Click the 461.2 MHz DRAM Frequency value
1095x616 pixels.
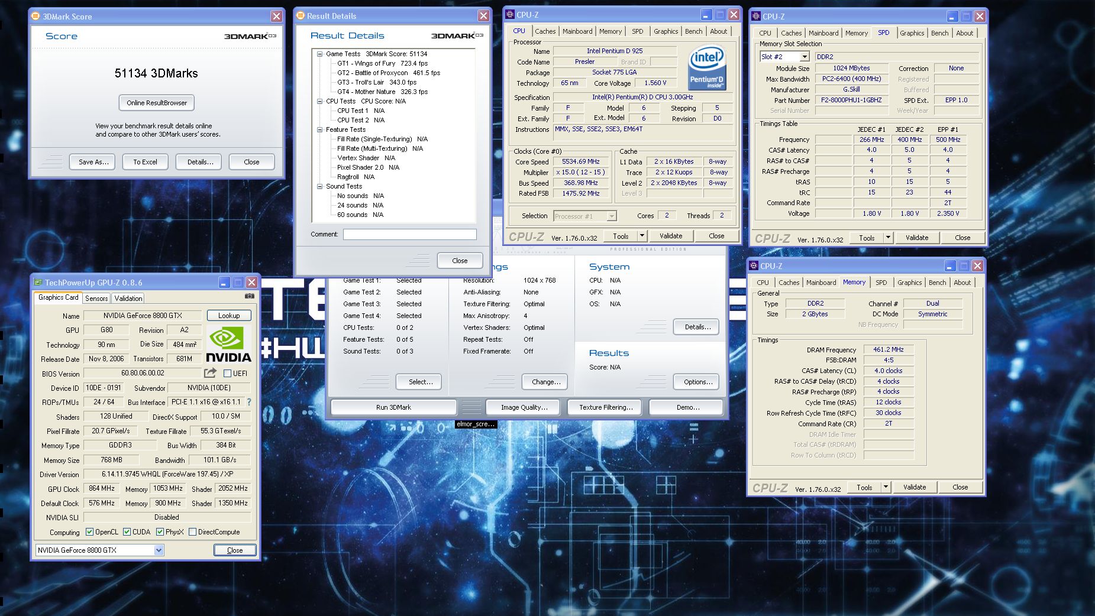pos(889,349)
